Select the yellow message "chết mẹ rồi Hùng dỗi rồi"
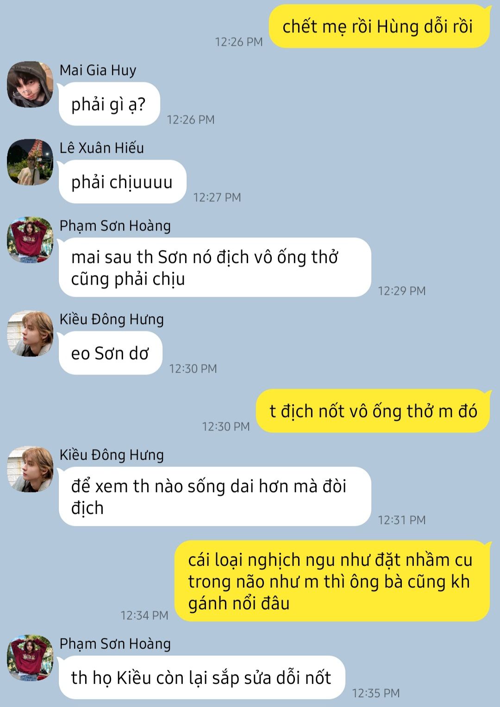Image resolution: width=500 pixels, height=707 pixels. (x=379, y=26)
